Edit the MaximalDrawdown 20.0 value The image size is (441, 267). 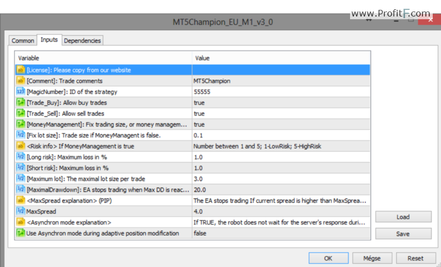click(281, 190)
